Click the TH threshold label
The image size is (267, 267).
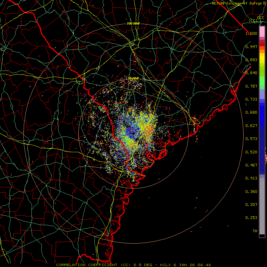255,231
